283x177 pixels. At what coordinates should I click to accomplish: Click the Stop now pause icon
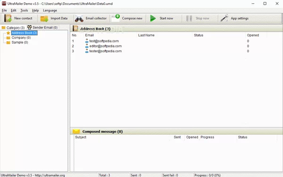point(189,18)
